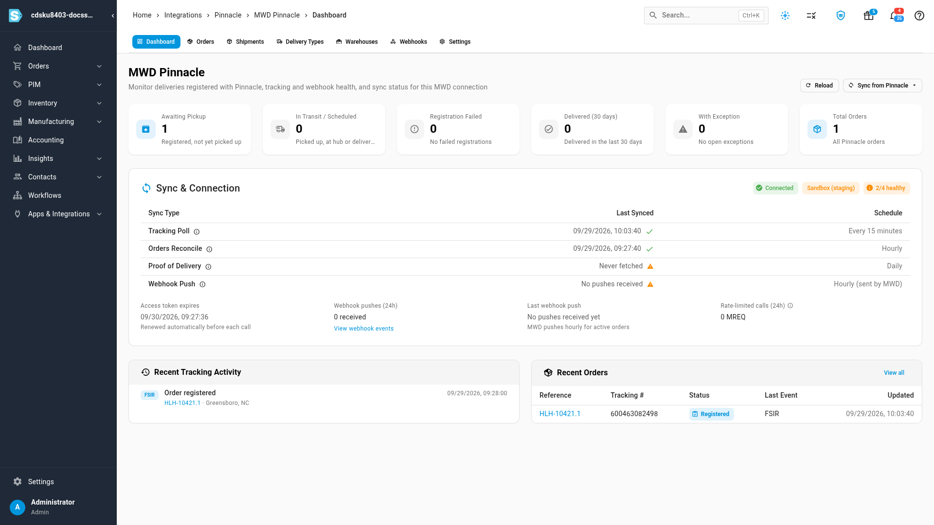Go to MWD Pinnacle breadcrumb
Image resolution: width=934 pixels, height=525 pixels.
[x=277, y=15]
